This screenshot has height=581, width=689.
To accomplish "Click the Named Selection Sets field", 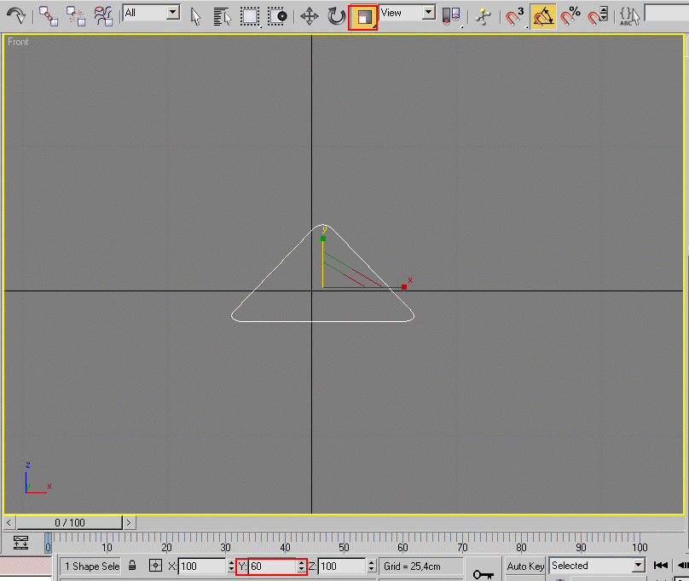I will click(x=667, y=13).
